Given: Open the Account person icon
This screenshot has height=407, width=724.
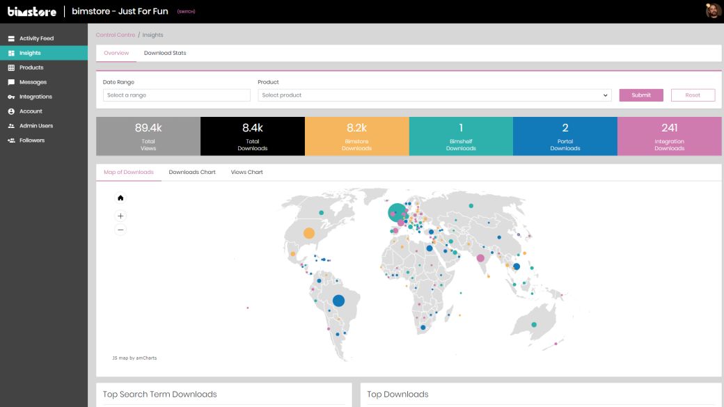Looking at the screenshot, I should click(11, 111).
